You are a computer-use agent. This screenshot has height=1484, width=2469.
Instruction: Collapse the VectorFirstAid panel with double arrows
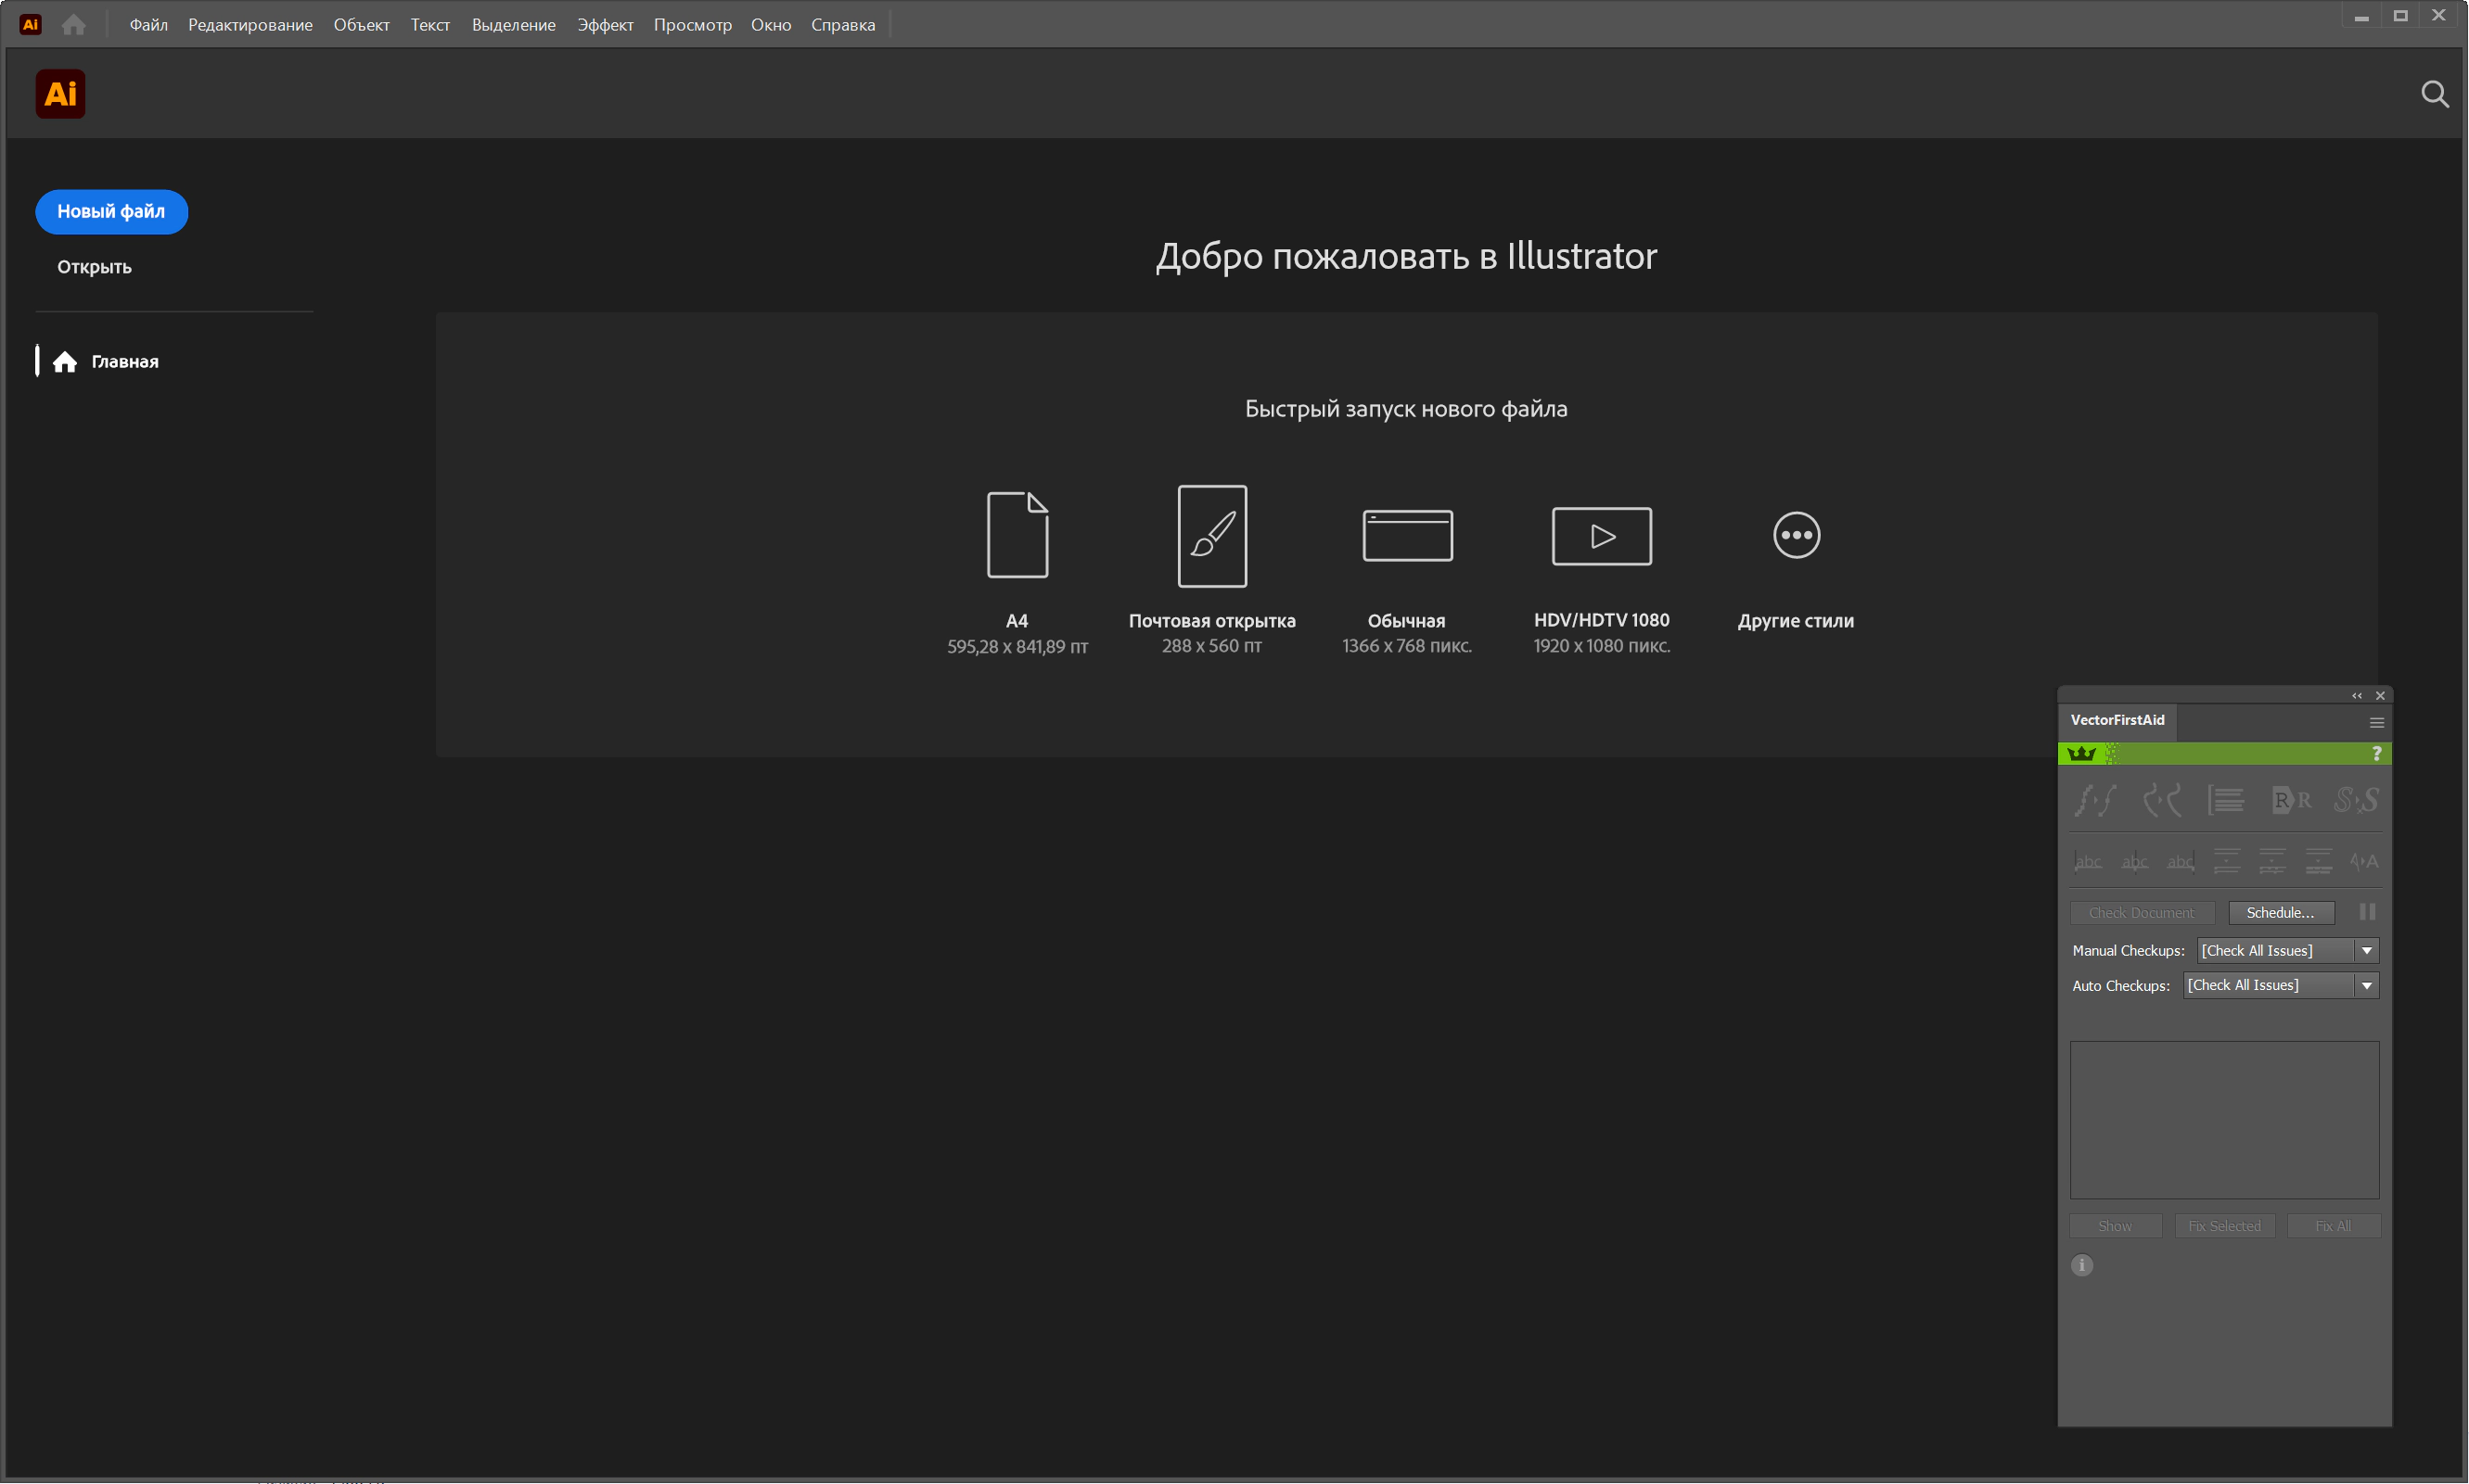2356,696
